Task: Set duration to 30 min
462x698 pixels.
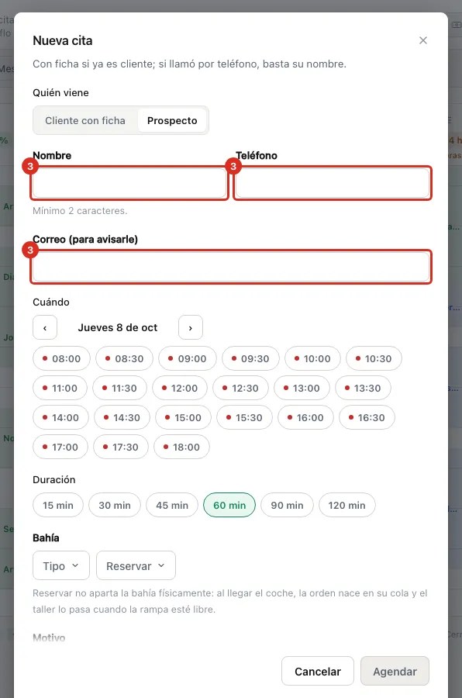Action: pyautogui.click(x=115, y=505)
